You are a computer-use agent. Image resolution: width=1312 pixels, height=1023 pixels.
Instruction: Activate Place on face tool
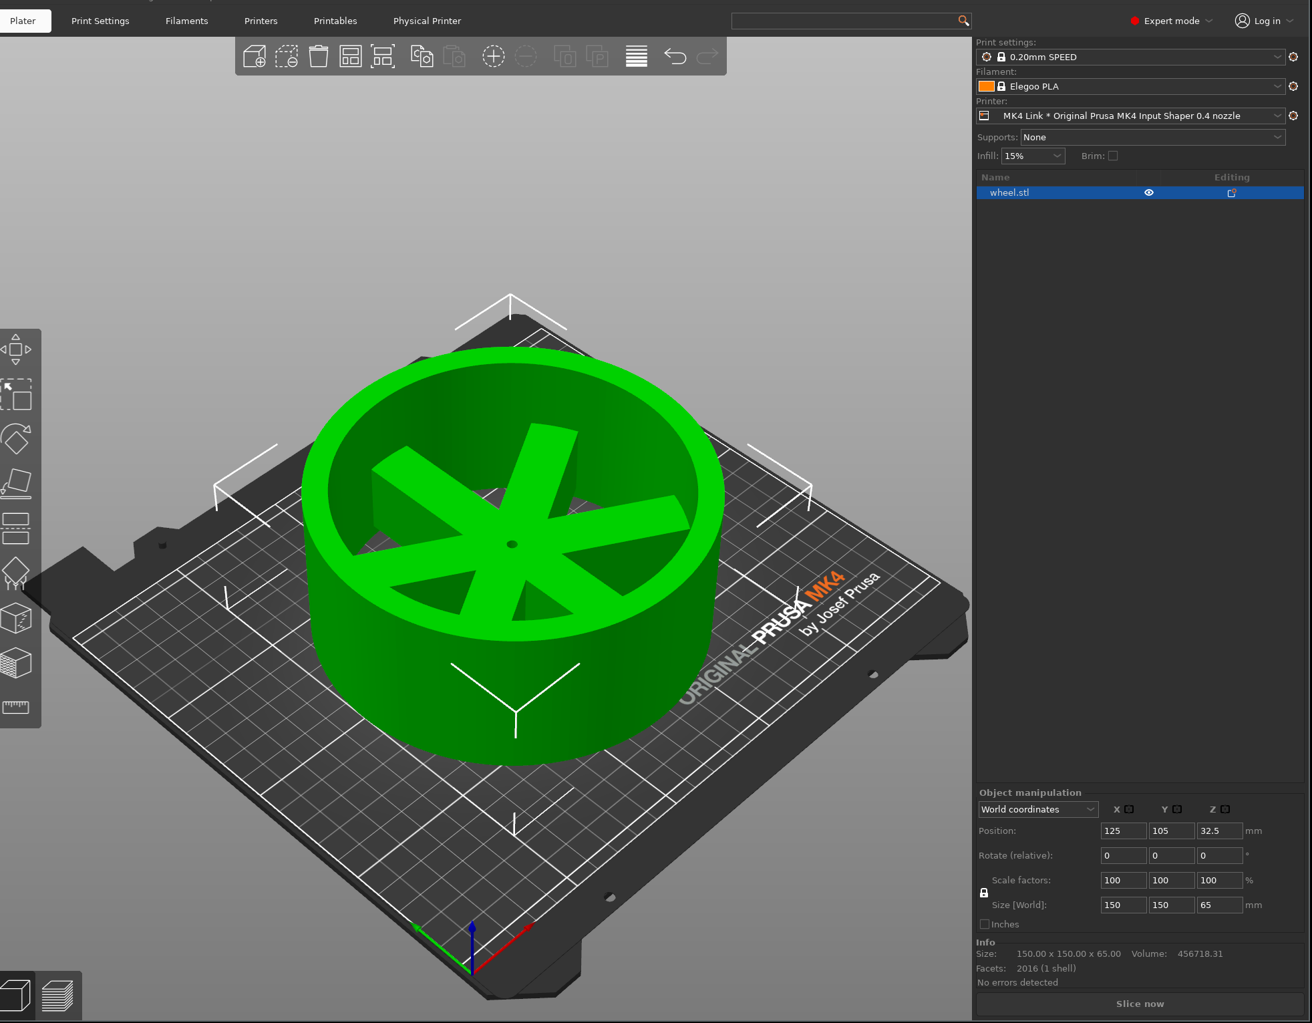click(17, 482)
